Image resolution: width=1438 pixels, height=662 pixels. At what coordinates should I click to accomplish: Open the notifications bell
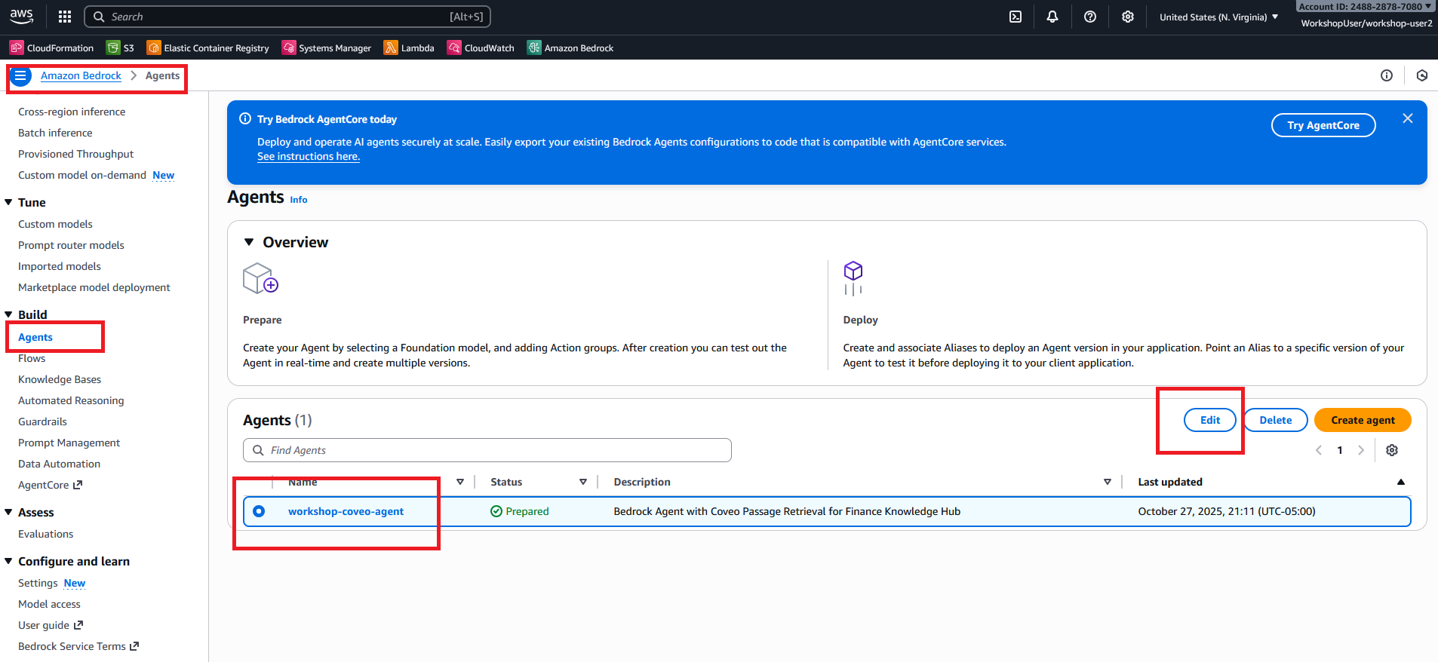[1052, 17]
